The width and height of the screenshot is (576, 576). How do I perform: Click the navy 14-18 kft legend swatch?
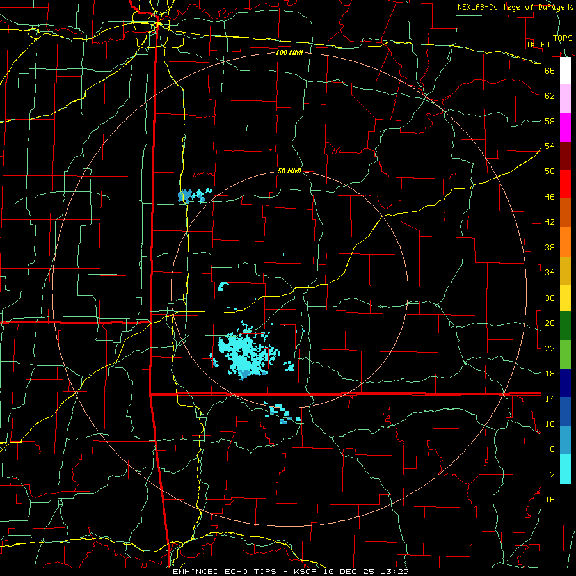coord(565,383)
